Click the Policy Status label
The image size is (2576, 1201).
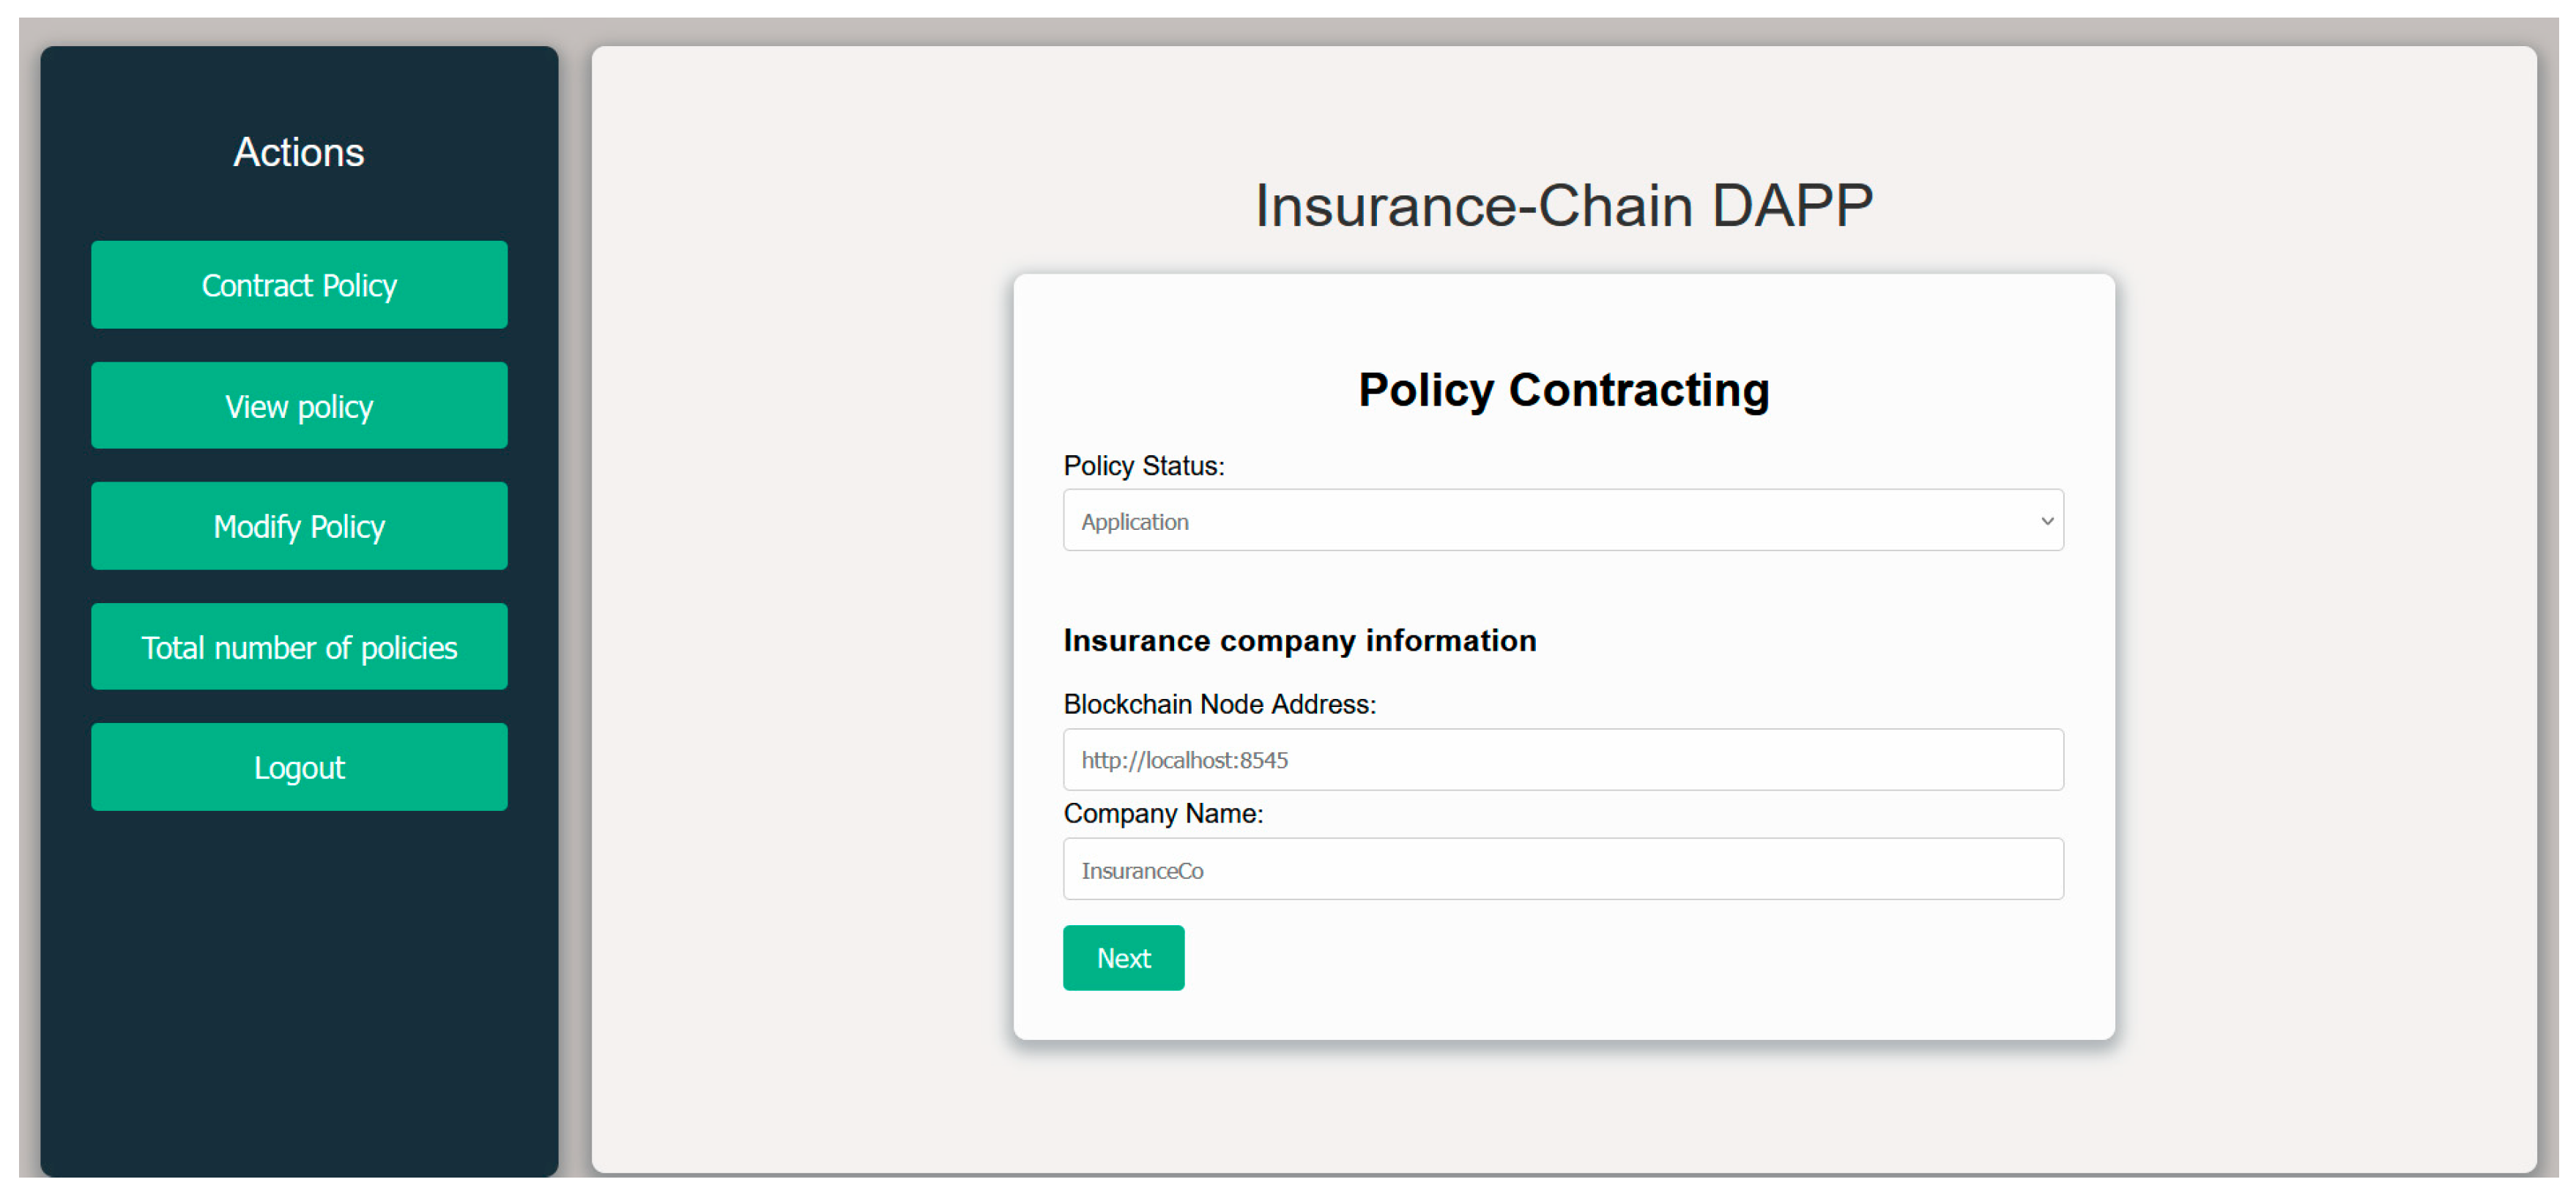(x=1143, y=465)
